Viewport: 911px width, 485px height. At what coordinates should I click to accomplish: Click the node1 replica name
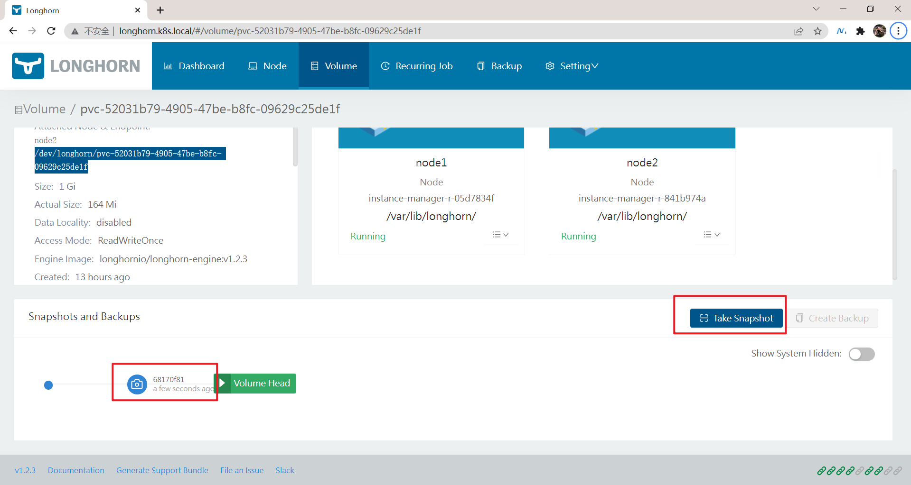coord(431,163)
